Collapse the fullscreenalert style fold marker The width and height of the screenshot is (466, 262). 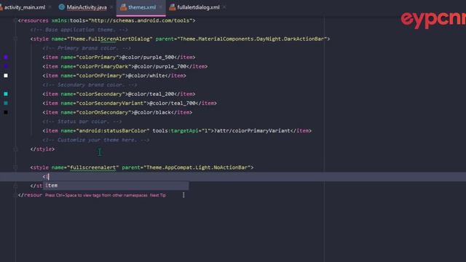15,167
